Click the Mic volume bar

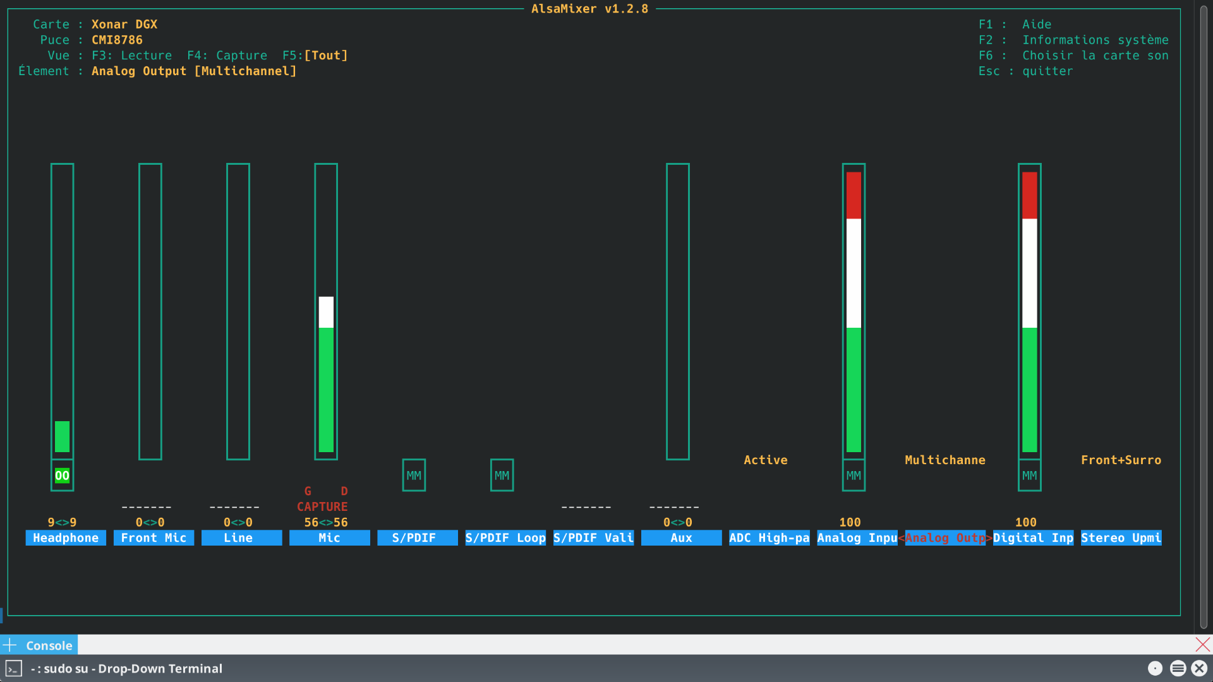tap(326, 373)
